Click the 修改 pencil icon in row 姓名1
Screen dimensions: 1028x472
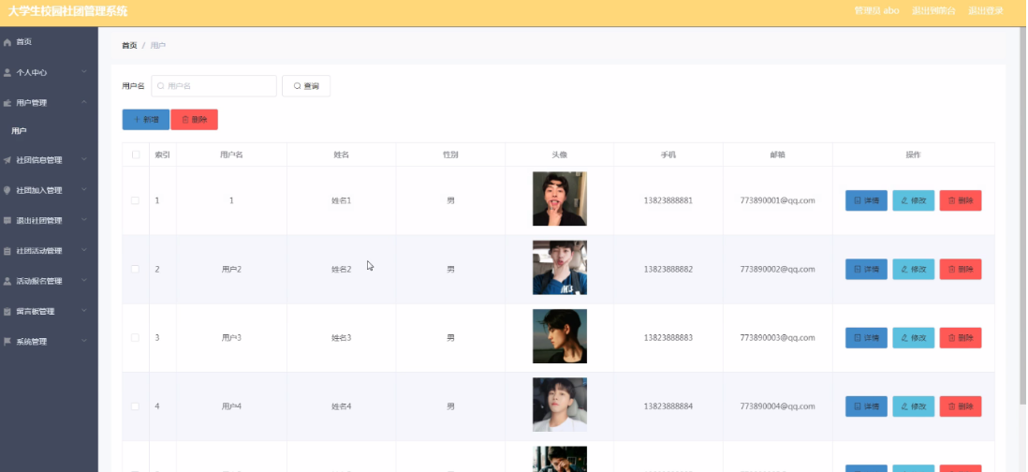coord(904,200)
